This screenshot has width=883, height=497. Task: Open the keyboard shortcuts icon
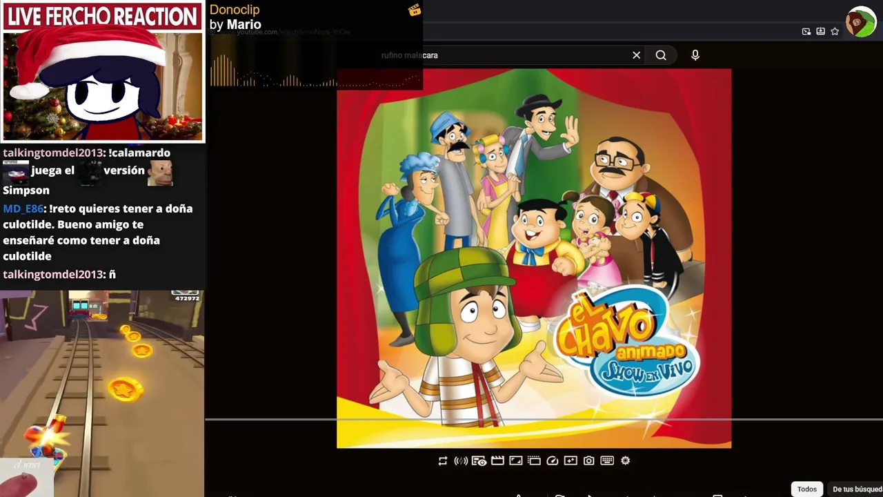click(607, 461)
